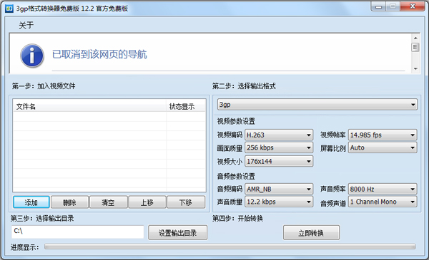Click the maximize button in title bar
The height and width of the screenshot is (260, 429).
tap(393, 7)
